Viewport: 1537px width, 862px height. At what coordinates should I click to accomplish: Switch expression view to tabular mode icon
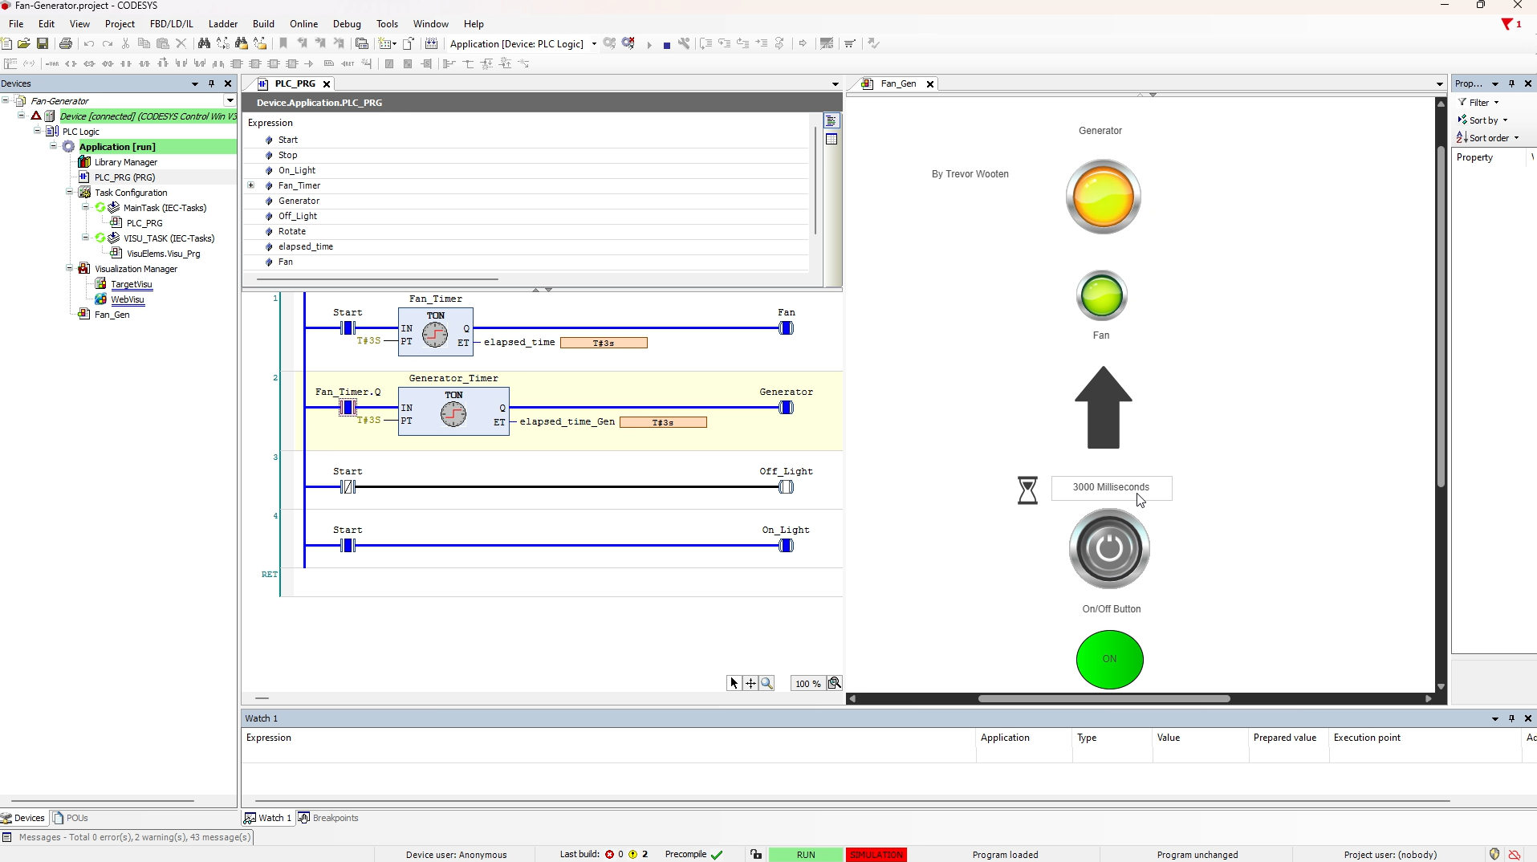pyautogui.click(x=832, y=139)
